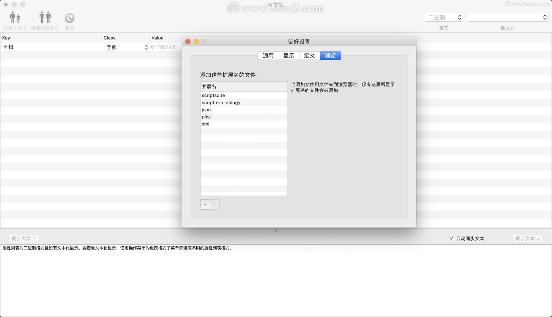Click the Key column header
Viewport: 552px width, 317px height.
pos(51,38)
